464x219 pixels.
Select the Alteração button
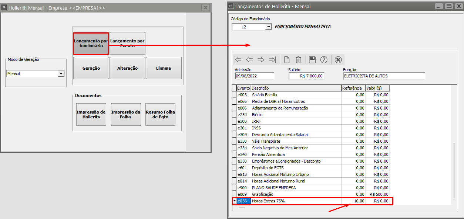(127, 68)
